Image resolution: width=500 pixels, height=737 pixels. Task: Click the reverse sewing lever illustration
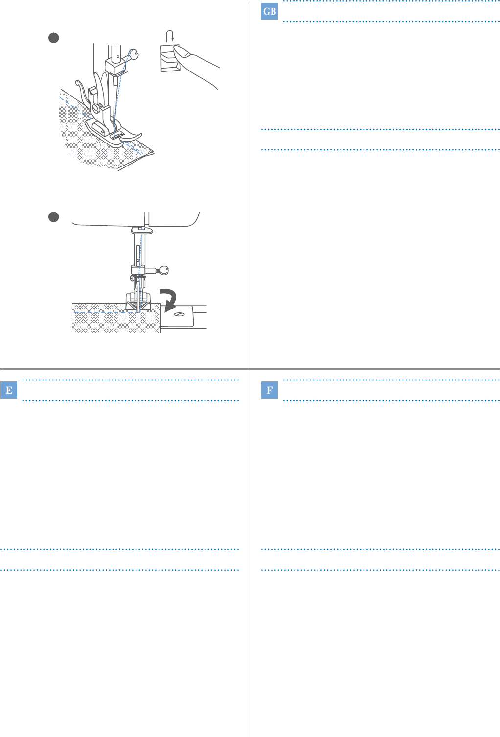pos(170,58)
